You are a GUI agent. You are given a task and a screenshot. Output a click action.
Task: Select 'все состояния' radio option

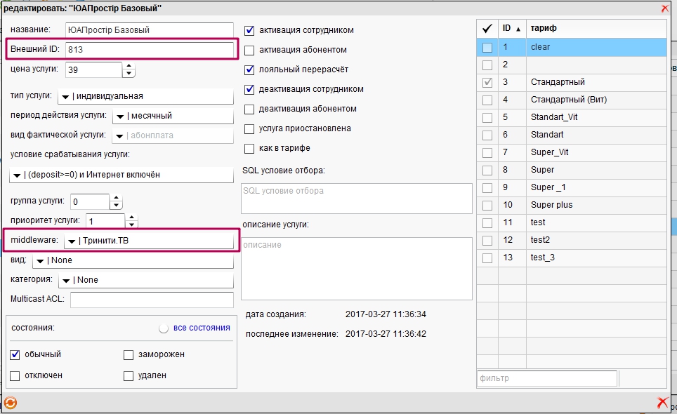[164, 328]
